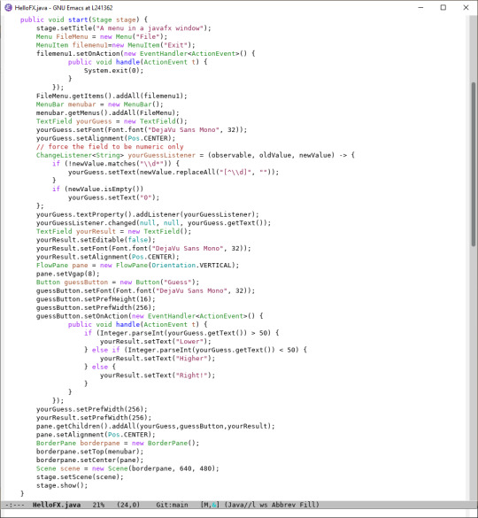Viewport: 478px width, 518px height.
Task: Click the vertical scrollbar thumb
Action: click(474, 164)
